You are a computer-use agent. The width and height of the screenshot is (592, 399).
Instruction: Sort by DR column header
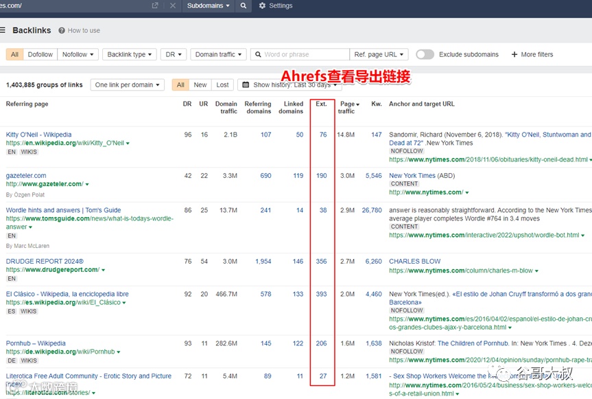(x=187, y=104)
